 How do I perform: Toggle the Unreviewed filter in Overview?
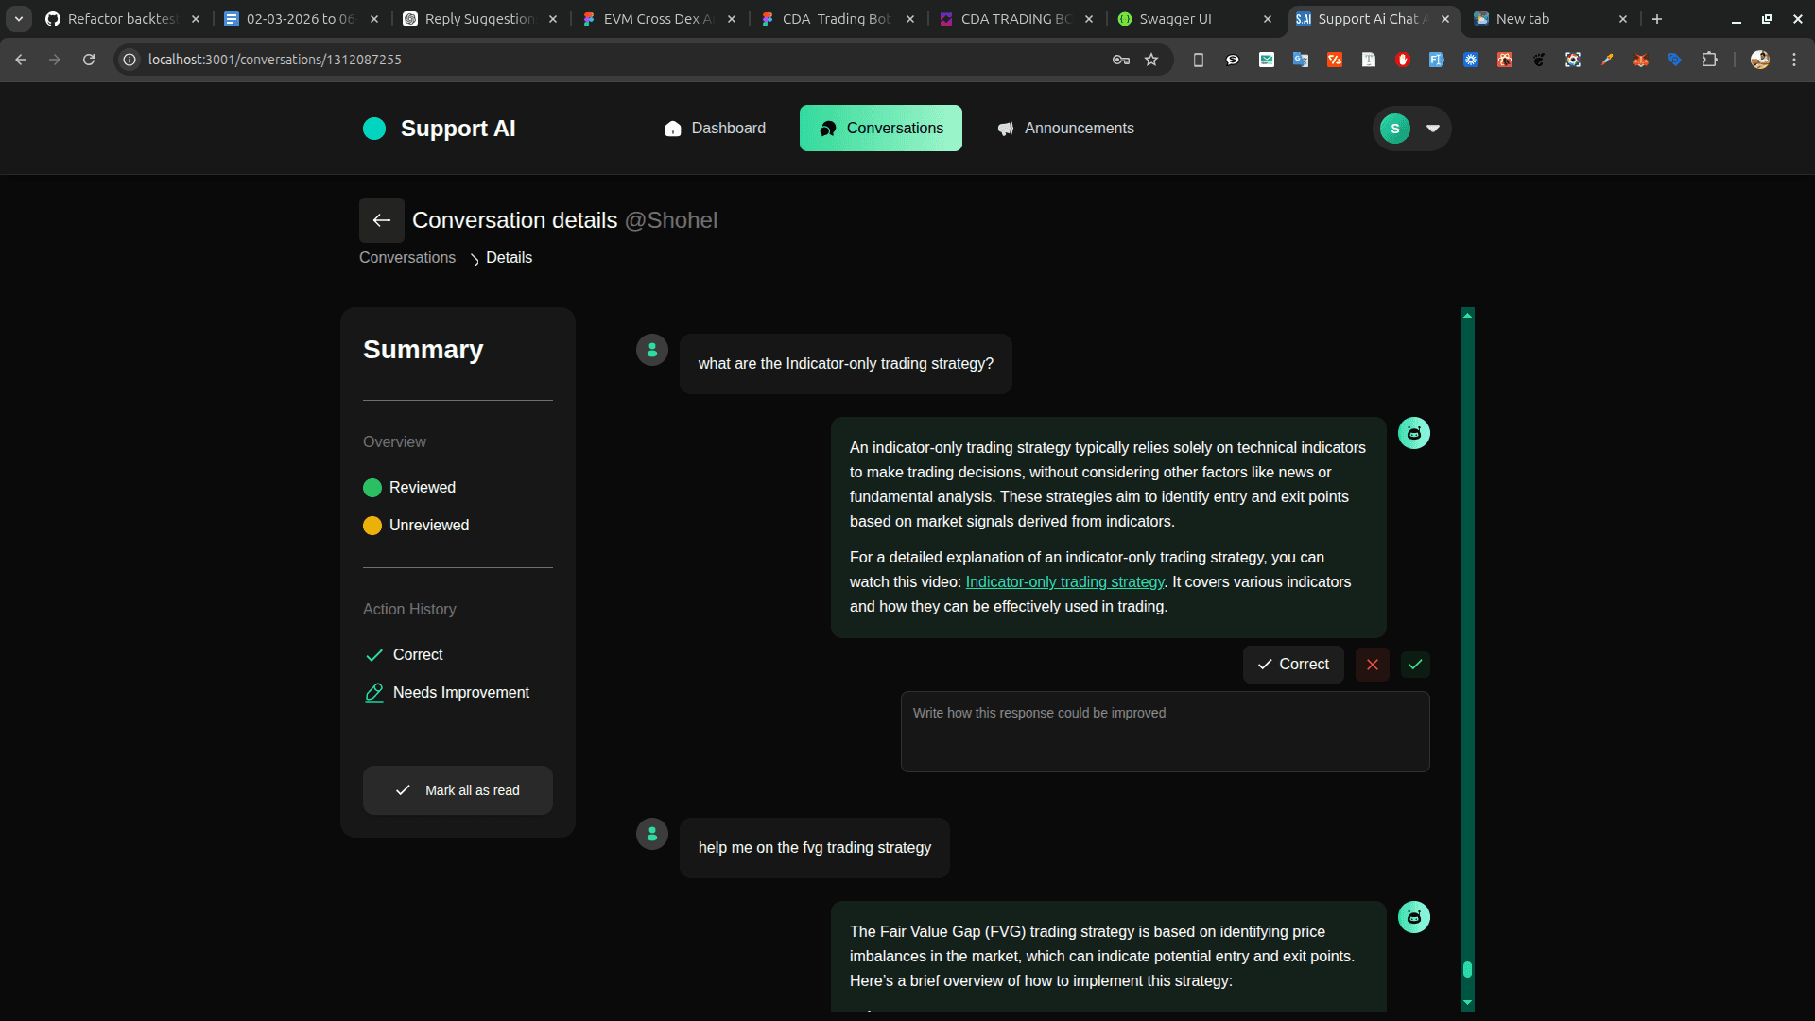pyautogui.click(x=416, y=526)
